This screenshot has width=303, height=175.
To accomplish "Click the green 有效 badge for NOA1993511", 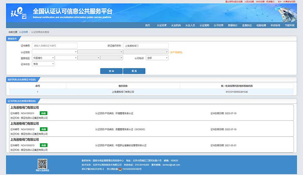I will tap(43, 113).
